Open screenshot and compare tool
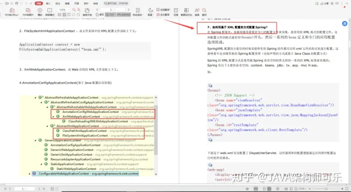This screenshot has width=351, height=192. [186, 12]
